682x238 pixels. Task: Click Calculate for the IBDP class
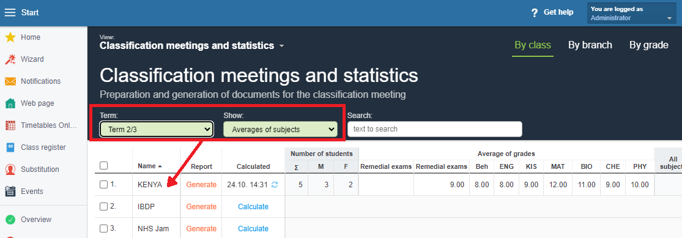point(253,207)
